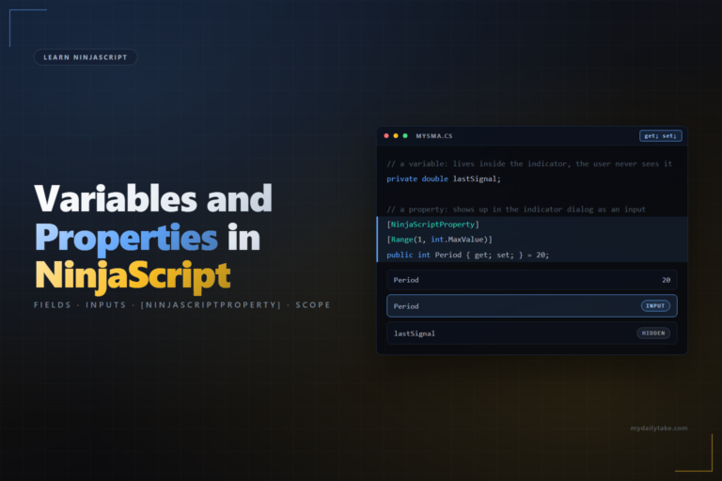Click the INPUT badge

655,306
